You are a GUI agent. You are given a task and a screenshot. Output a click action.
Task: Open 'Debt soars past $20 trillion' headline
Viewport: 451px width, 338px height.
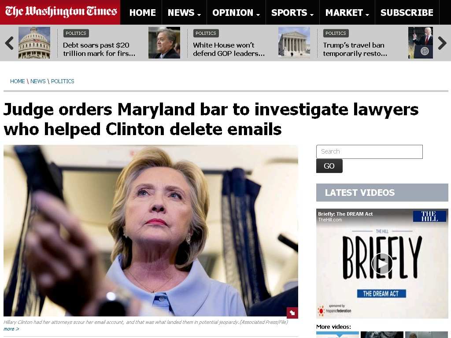pyautogui.click(x=99, y=49)
